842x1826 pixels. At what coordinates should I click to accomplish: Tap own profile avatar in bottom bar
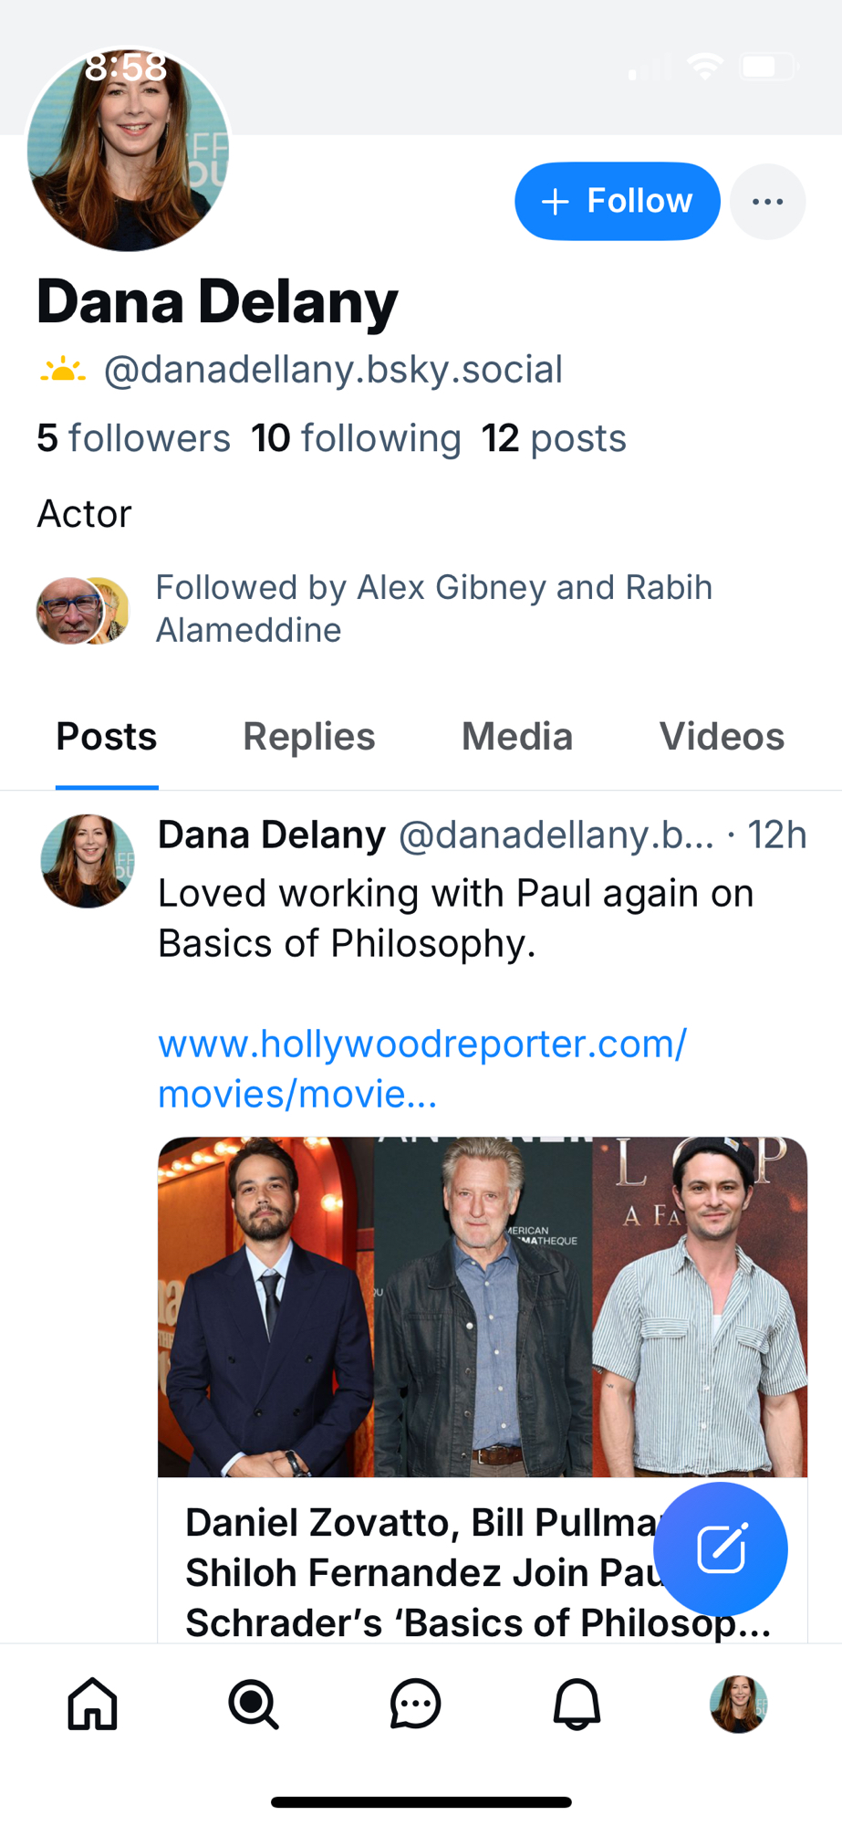pyautogui.click(x=738, y=1704)
